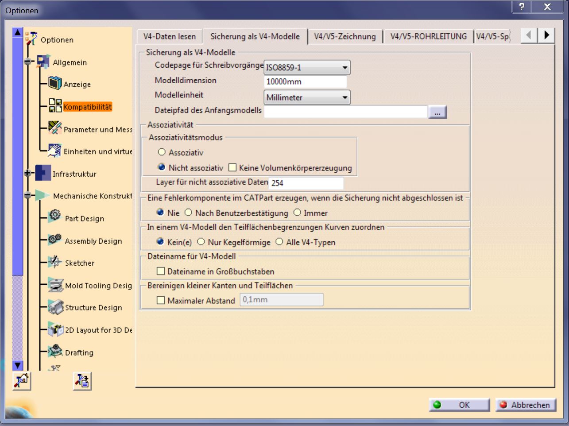Click the Mechanische Konstruktion icon
569x426 pixels.
pyautogui.click(x=43, y=195)
